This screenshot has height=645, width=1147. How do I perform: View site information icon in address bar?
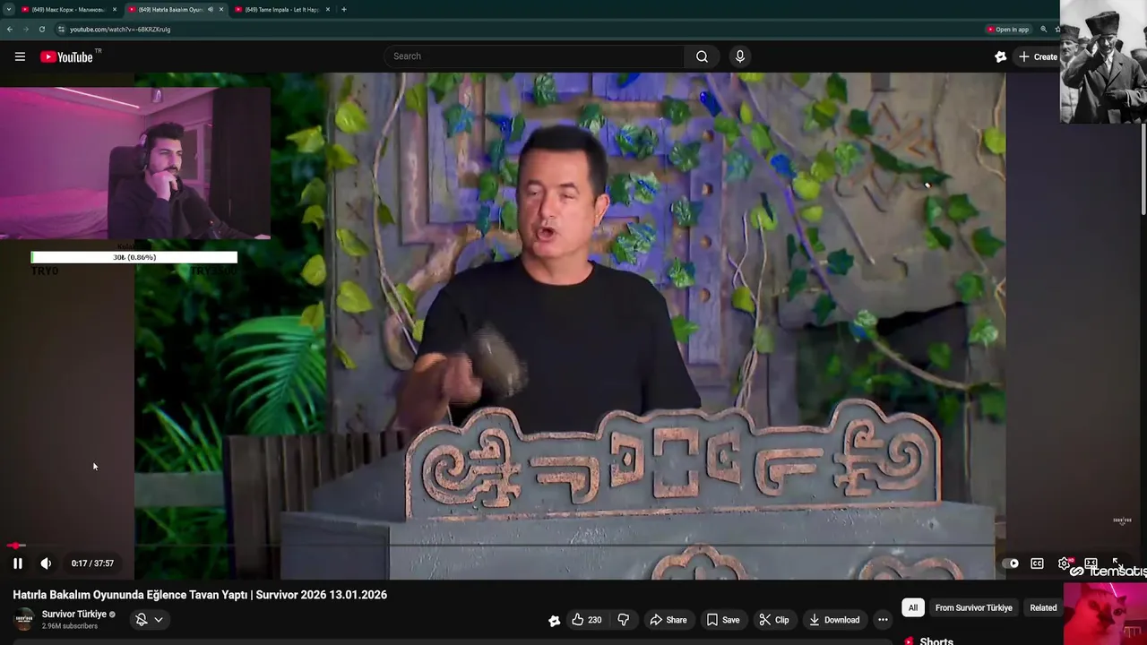[x=62, y=30]
